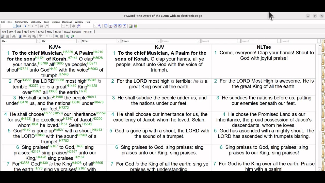Click the zoom magnifier icon
This screenshot has height=183, width=325.
[x=57, y=36]
